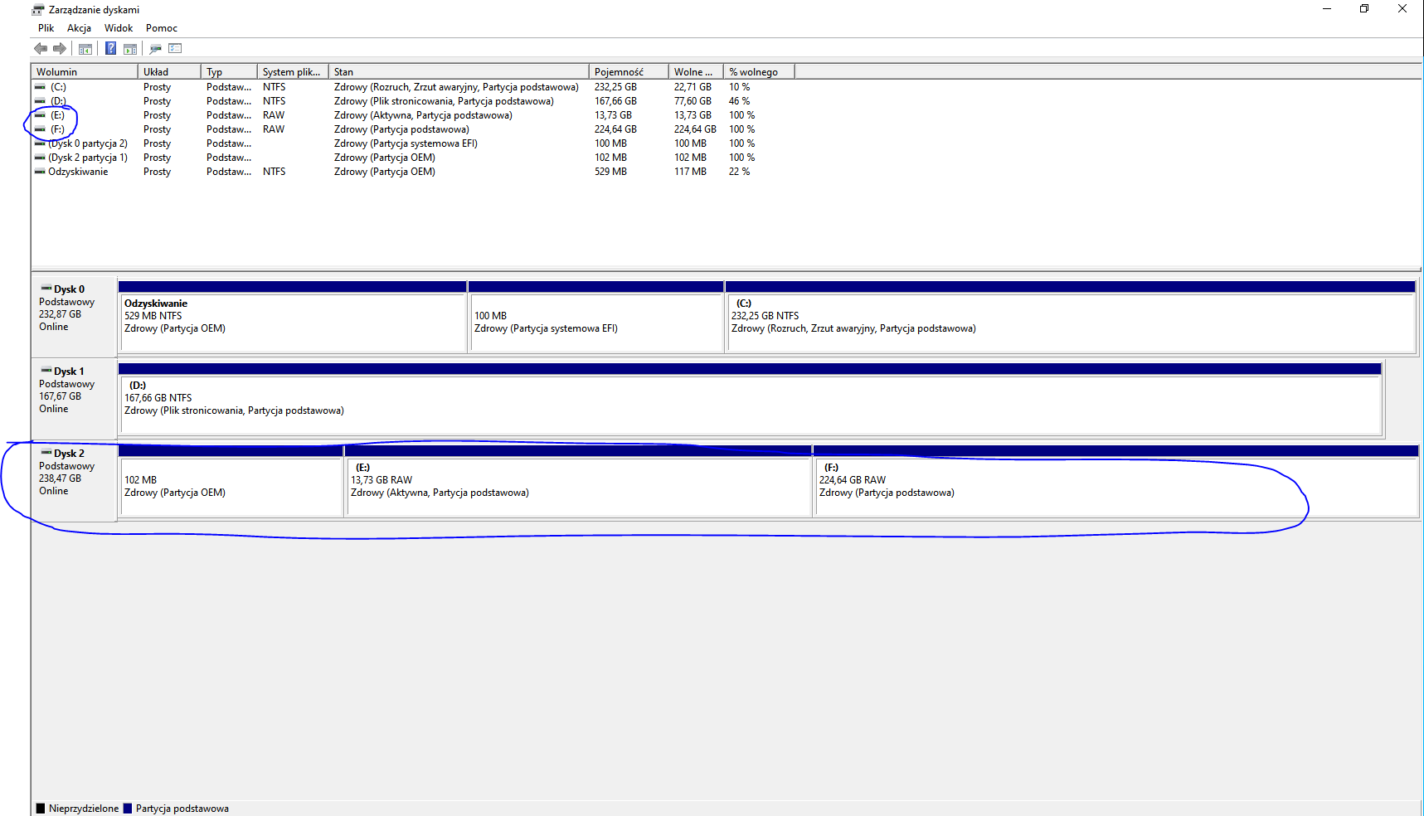Toggle the show/hide console tree icon
Image resolution: width=1424 pixels, height=816 pixels.
click(85, 49)
